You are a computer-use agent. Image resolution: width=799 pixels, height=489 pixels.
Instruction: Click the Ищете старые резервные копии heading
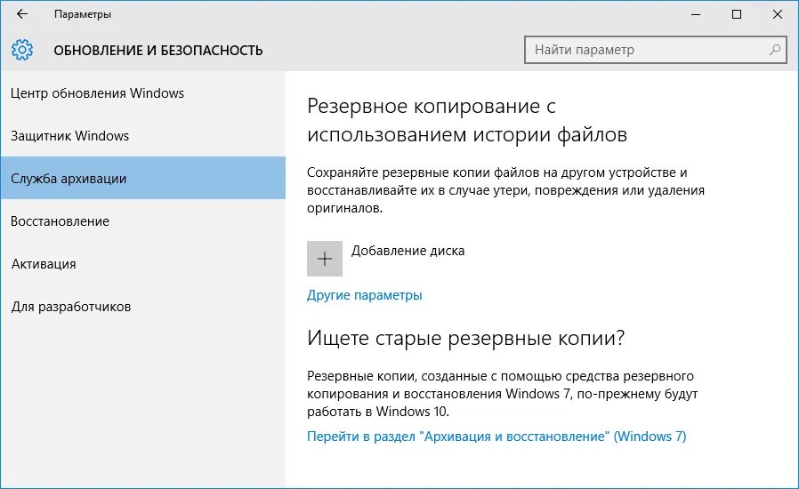pyautogui.click(x=465, y=338)
